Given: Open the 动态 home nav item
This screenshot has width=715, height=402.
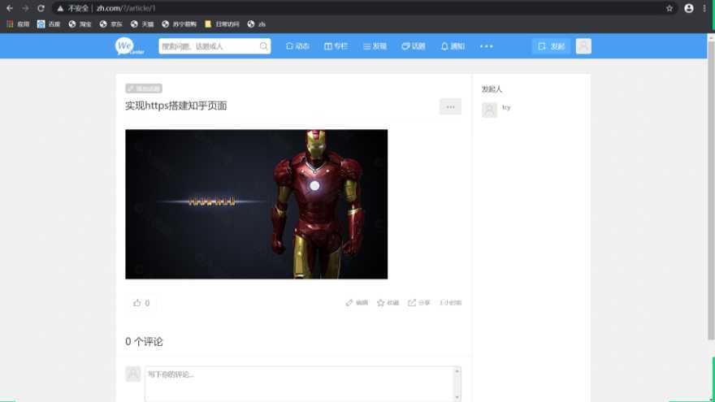Looking at the screenshot, I should (x=297, y=46).
